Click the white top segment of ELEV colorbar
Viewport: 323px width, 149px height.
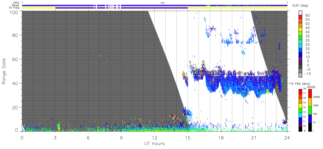[300, 13]
